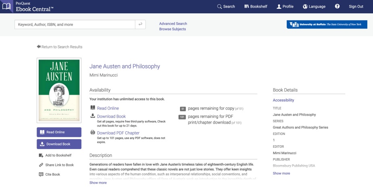Open the Profile menu
Viewport: 373px width, 188px height.
tap(285, 6)
